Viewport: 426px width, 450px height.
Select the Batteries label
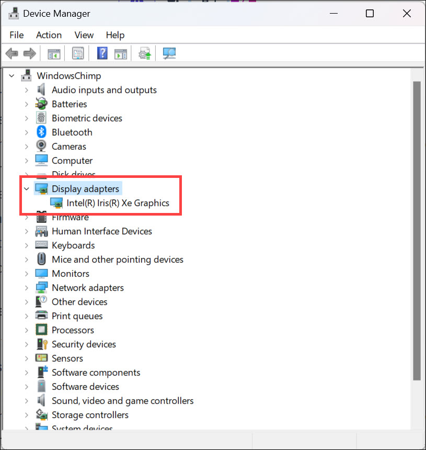click(x=70, y=104)
